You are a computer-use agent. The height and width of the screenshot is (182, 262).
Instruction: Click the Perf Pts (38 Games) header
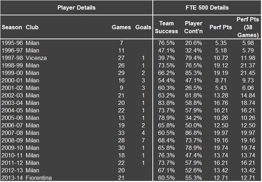(x=248, y=27)
